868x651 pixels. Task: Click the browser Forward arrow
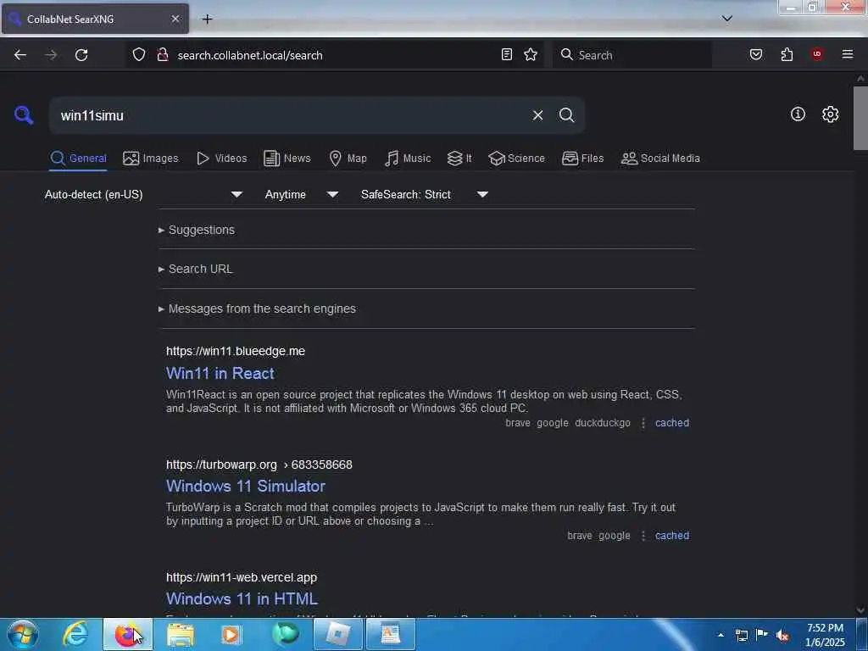51,55
